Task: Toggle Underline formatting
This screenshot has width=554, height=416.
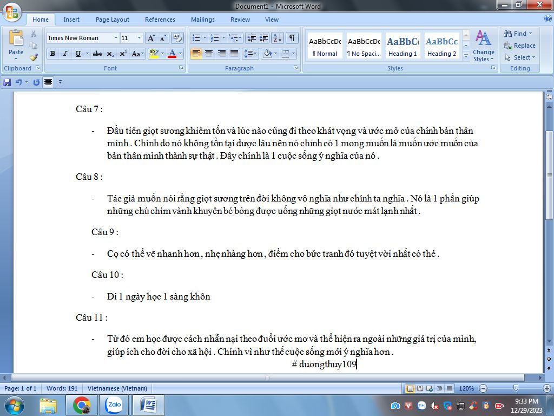Action: [x=78, y=54]
